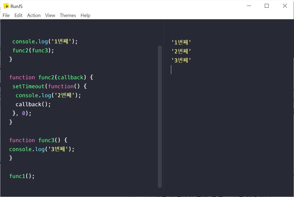Screen dimensions: 294x197
Task: Click the editor vertical scrollbar
Action: (x=160, y=116)
